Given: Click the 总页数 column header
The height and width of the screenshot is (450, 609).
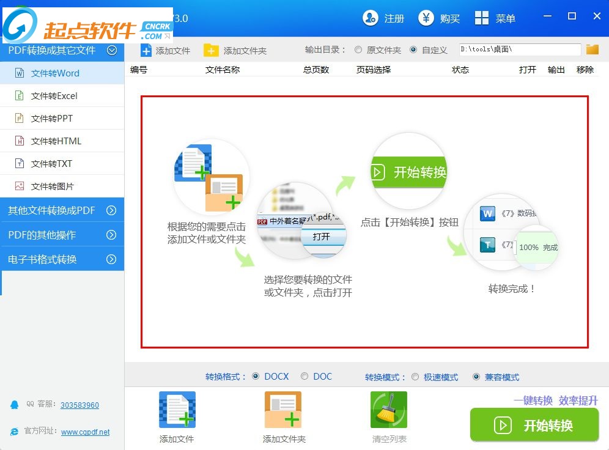Looking at the screenshot, I should (316, 70).
